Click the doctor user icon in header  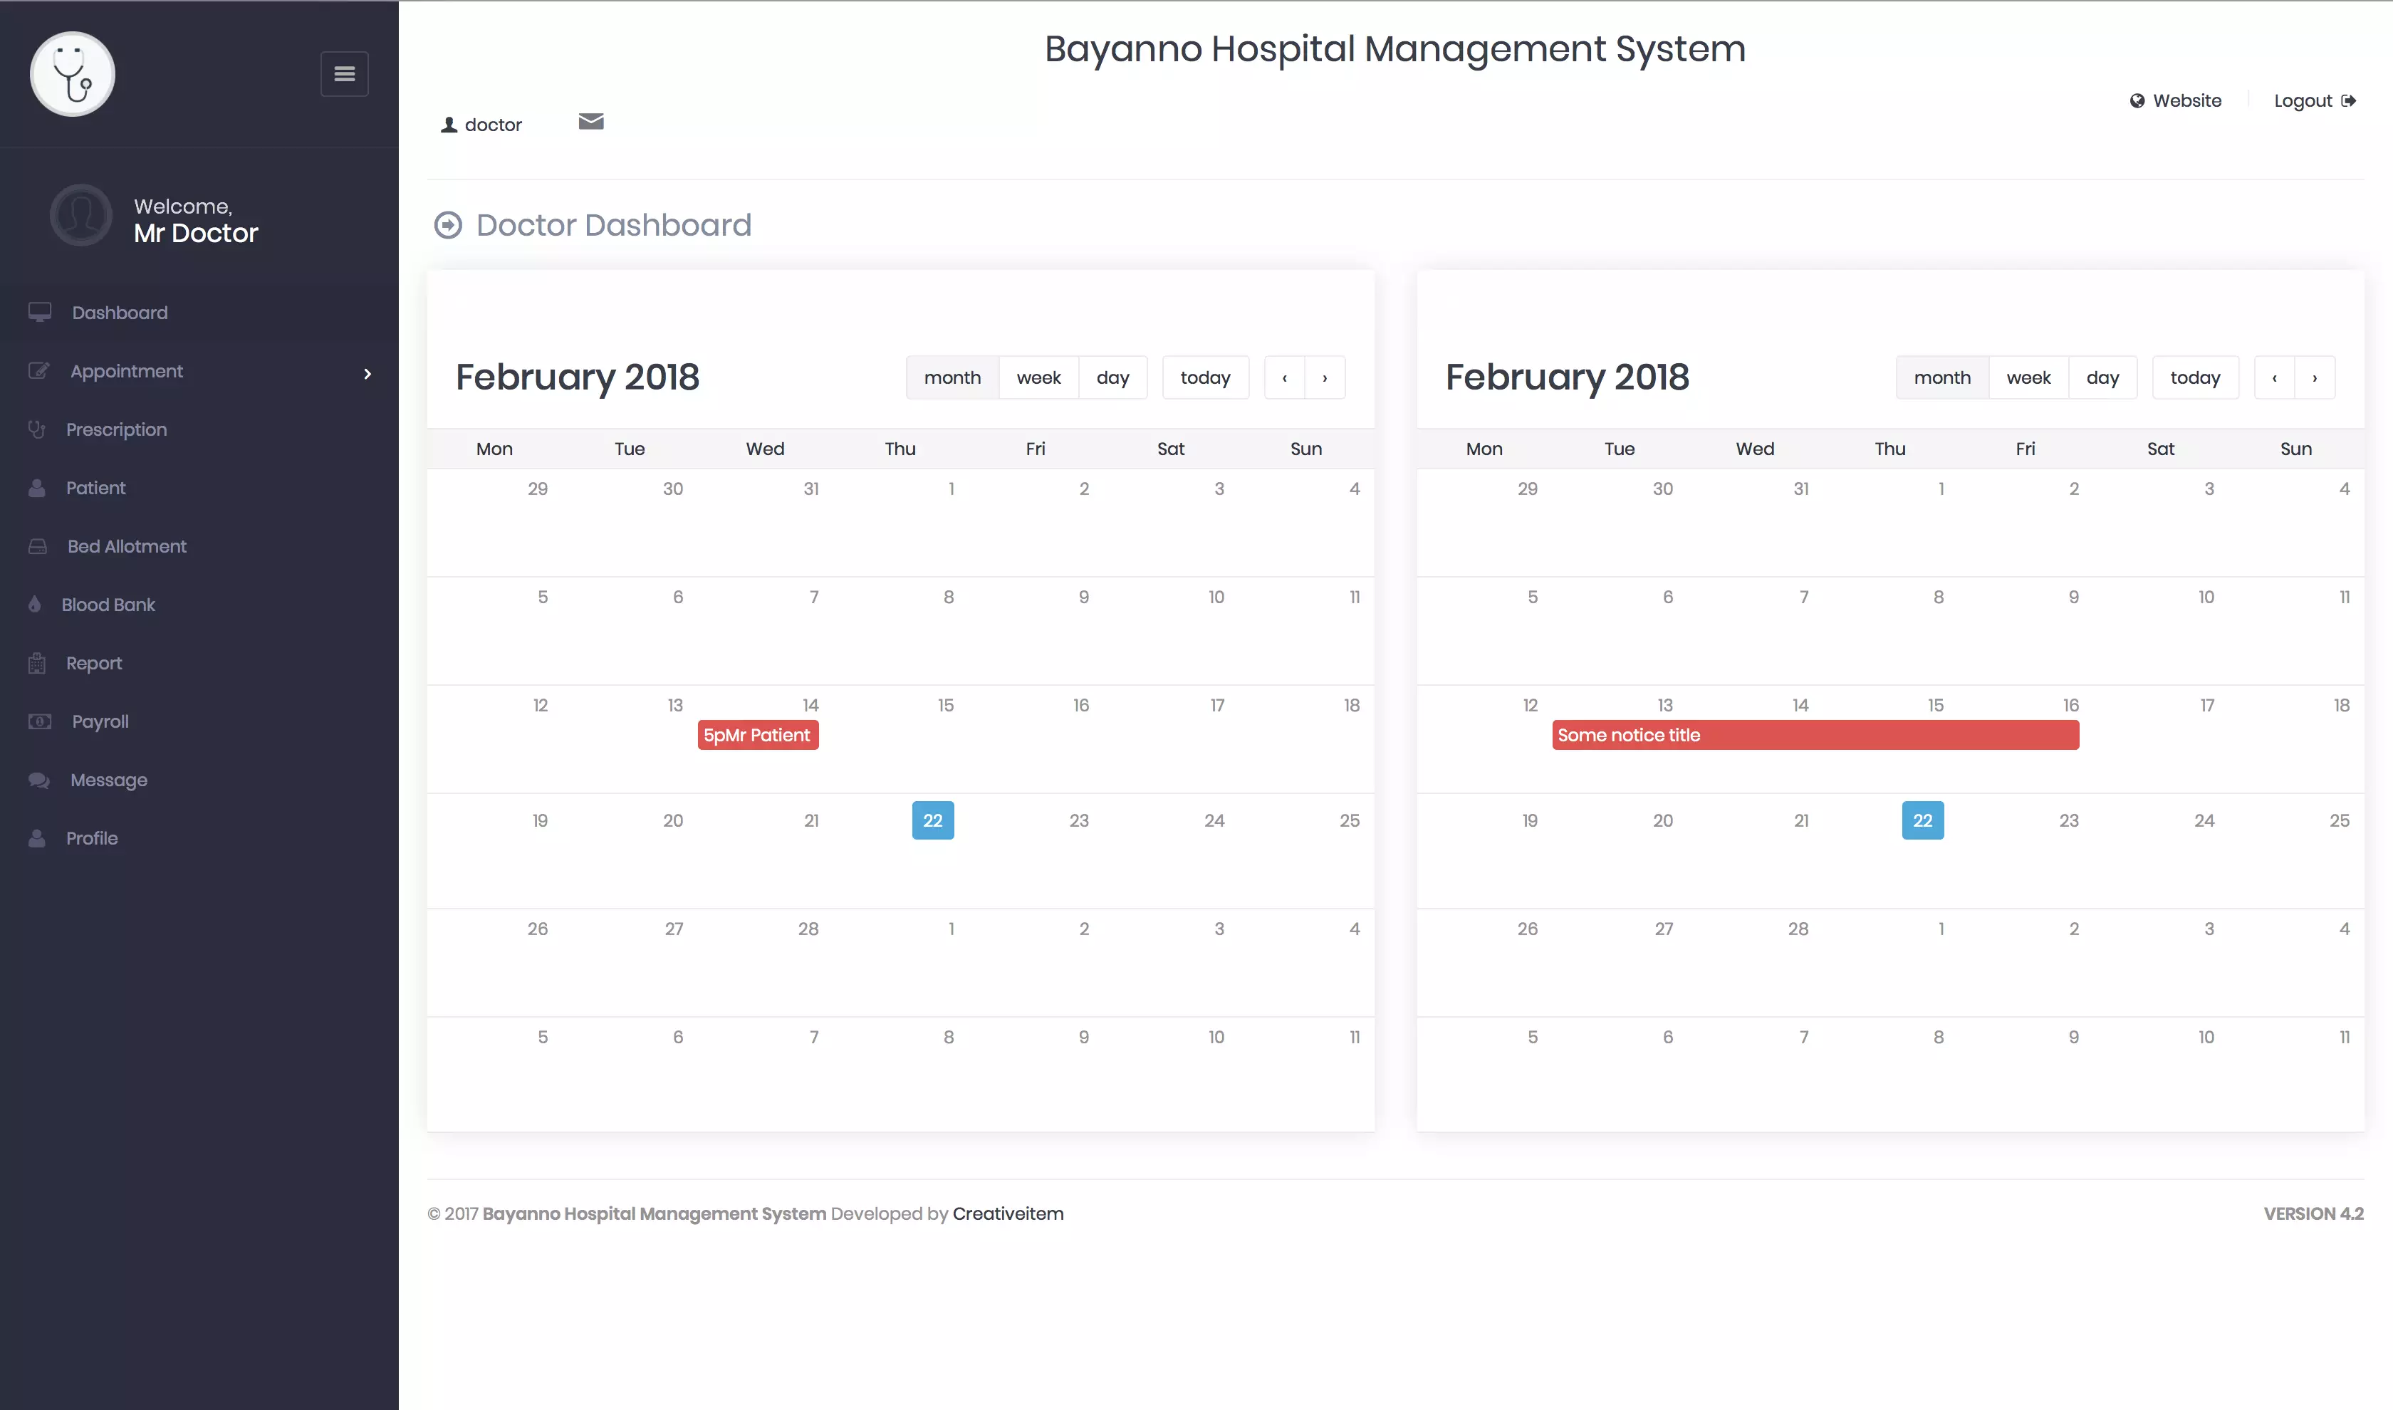click(x=449, y=125)
